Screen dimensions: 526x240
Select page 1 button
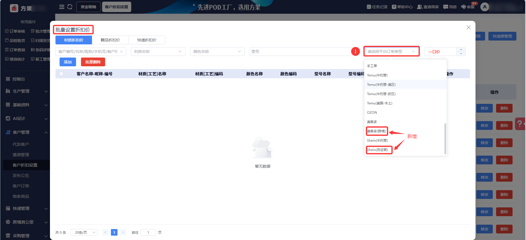coord(114,232)
